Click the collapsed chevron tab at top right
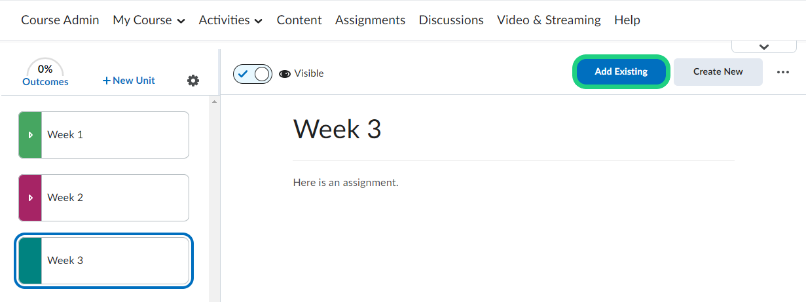The width and height of the screenshot is (806, 302). pyautogui.click(x=763, y=47)
